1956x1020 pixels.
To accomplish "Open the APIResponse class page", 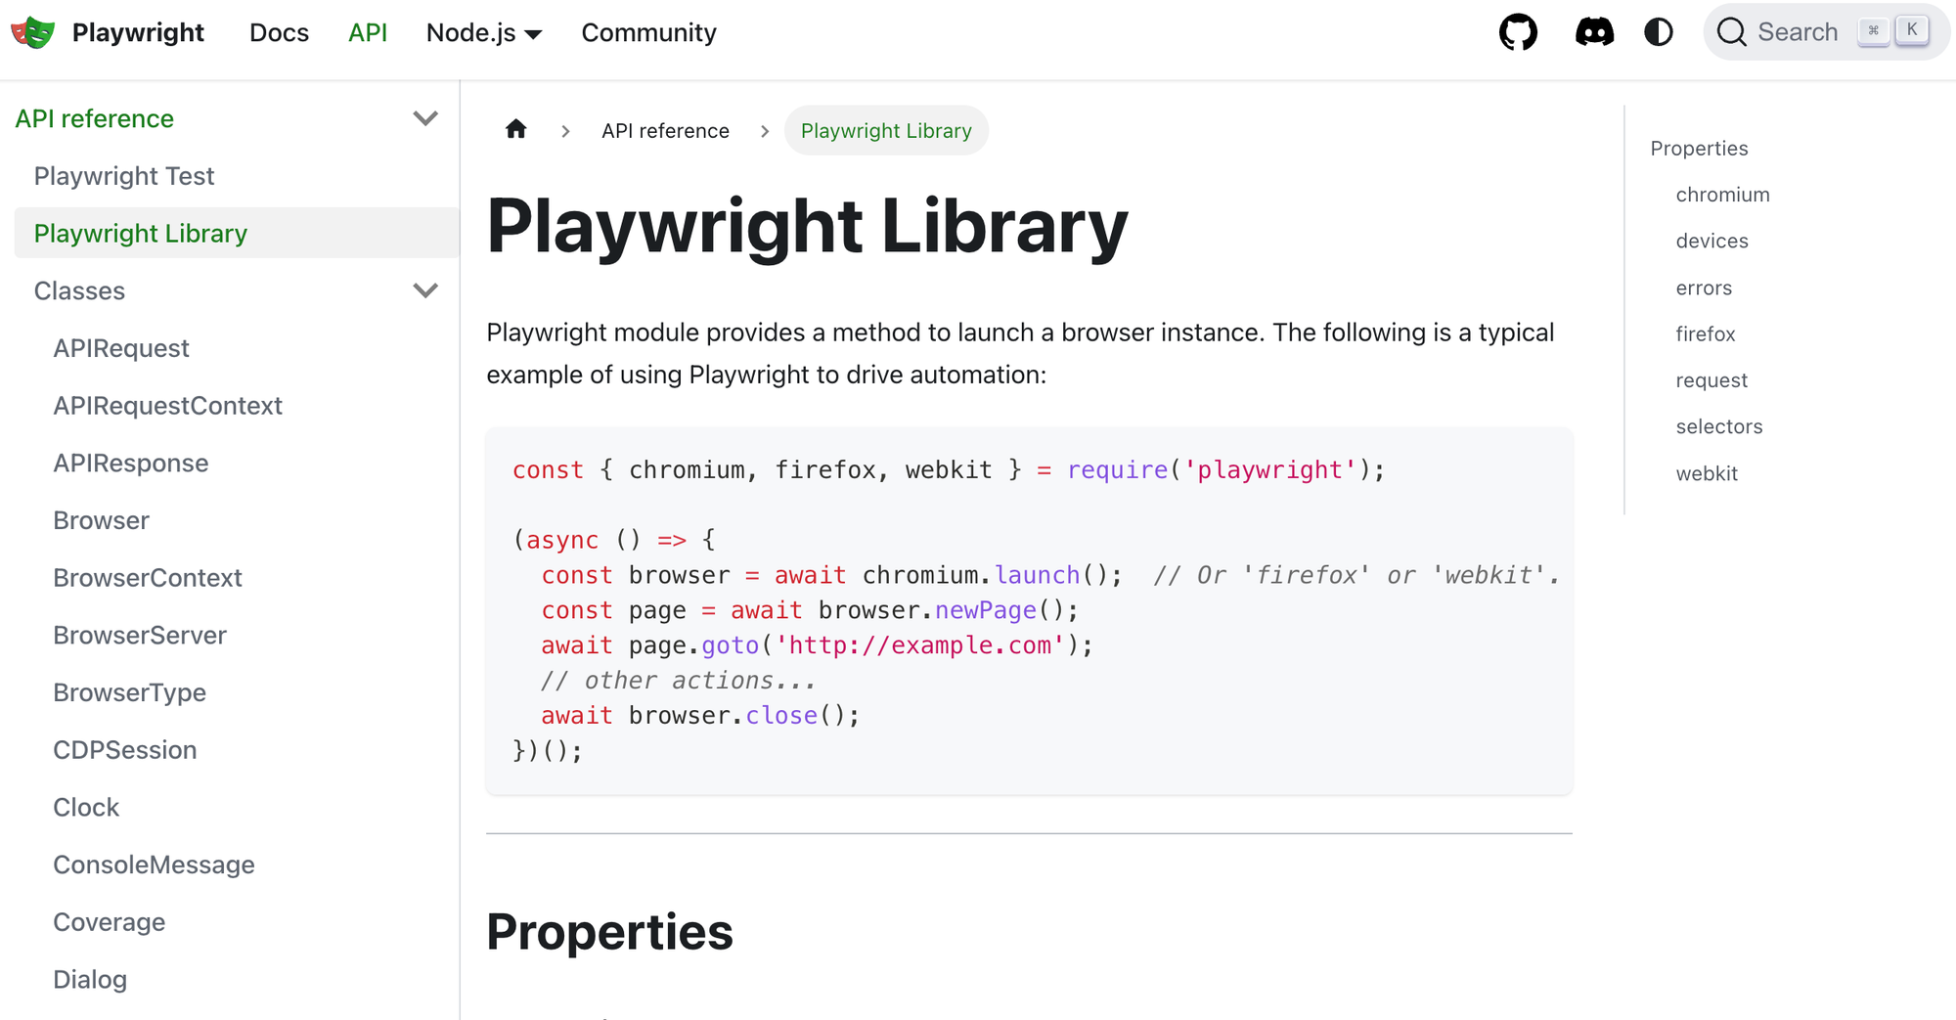I will 131,463.
